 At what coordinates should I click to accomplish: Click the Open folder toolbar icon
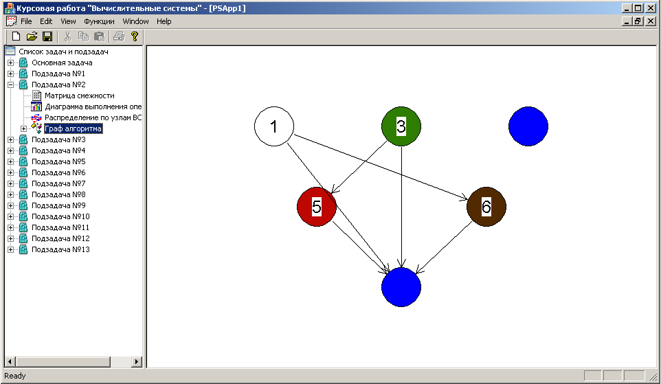pos(32,36)
